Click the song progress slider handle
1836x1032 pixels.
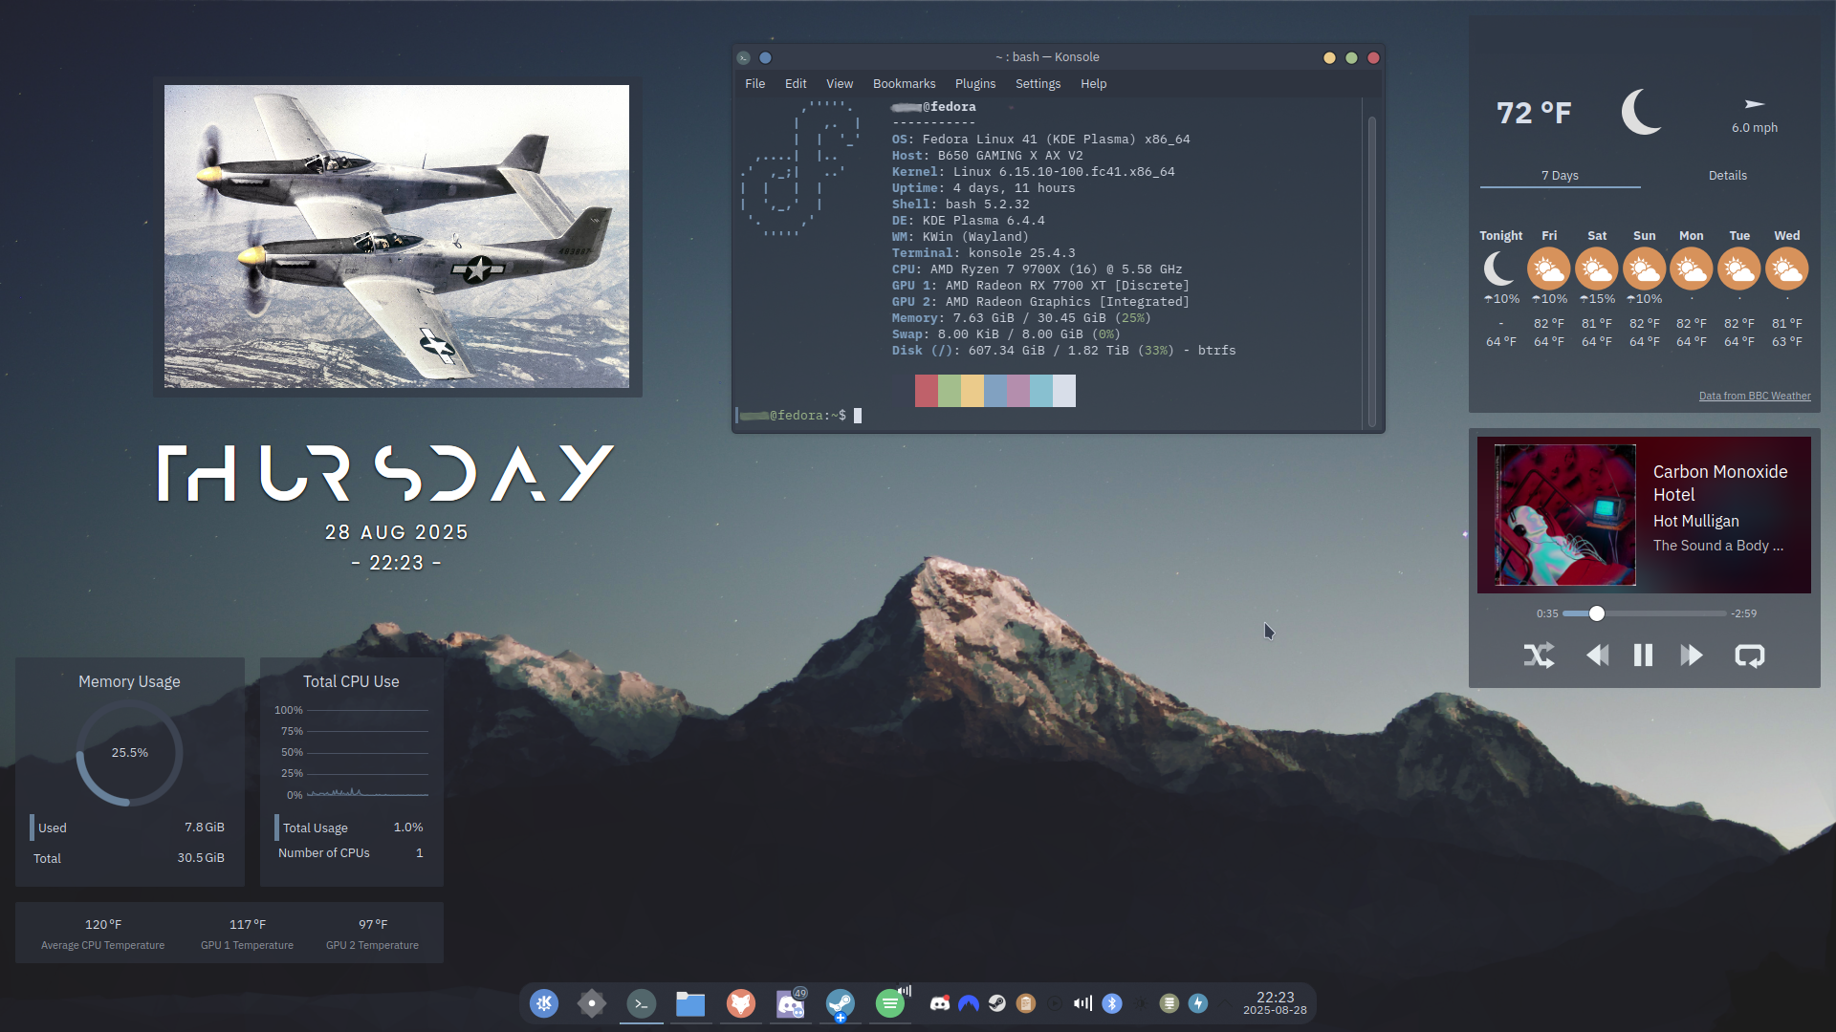pyautogui.click(x=1596, y=613)
